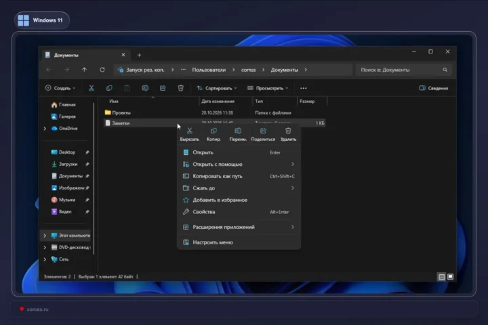Click the Copy icon in the toolbar

[109, 88]
